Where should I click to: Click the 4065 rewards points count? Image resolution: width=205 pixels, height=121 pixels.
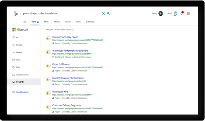click(x=170, y=13)
